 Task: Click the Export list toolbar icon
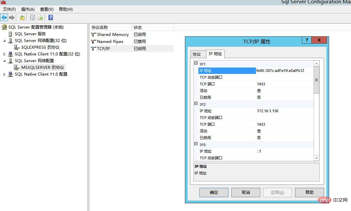point(40,17)
